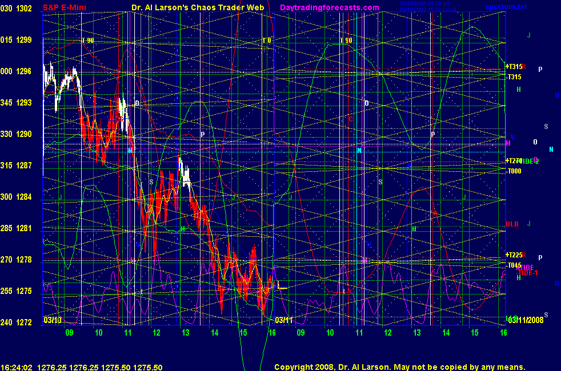This screenshot has height=371, width=561.
Task: Click the "03/10/2008 20:30 UT" timestamp
Action: (x=424, y=4)
